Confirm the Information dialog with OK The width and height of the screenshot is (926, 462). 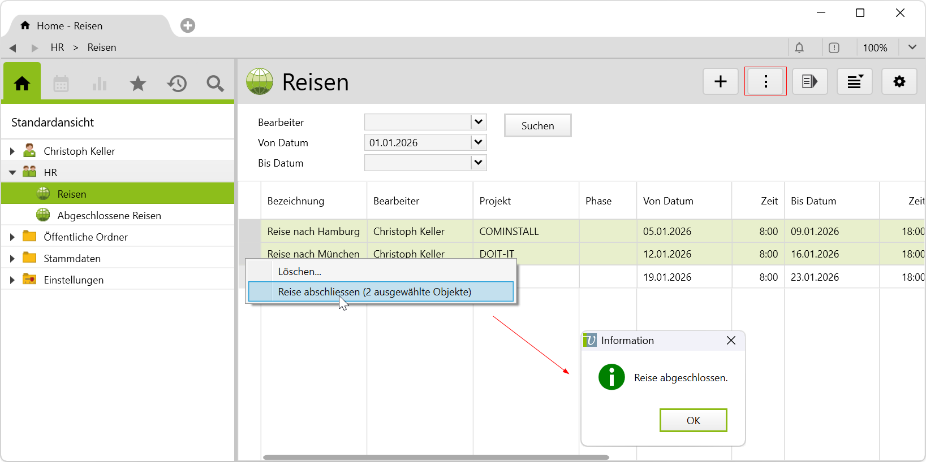pos(693,420)
